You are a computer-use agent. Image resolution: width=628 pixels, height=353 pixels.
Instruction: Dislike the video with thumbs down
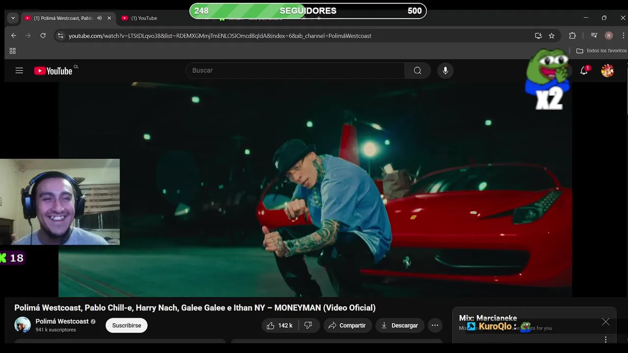(x=309, y=326)
